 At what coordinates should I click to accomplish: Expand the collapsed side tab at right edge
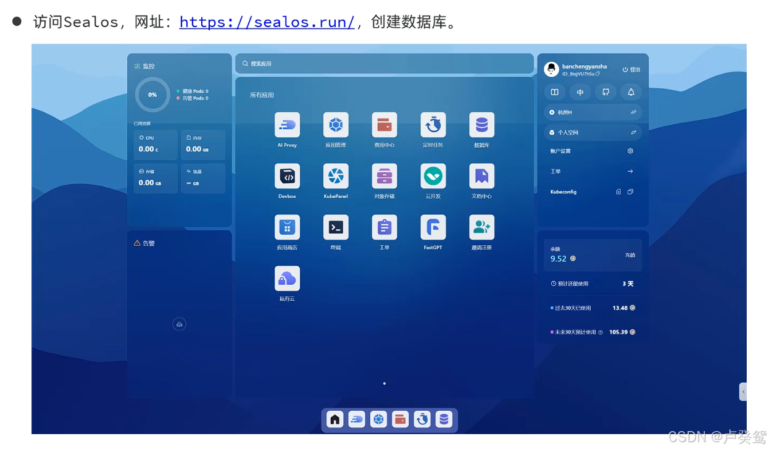tap(743, 392)
